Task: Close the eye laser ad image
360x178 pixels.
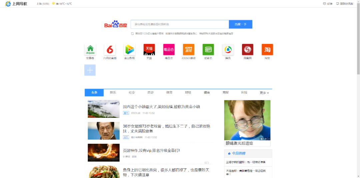Action: [269, 139]
